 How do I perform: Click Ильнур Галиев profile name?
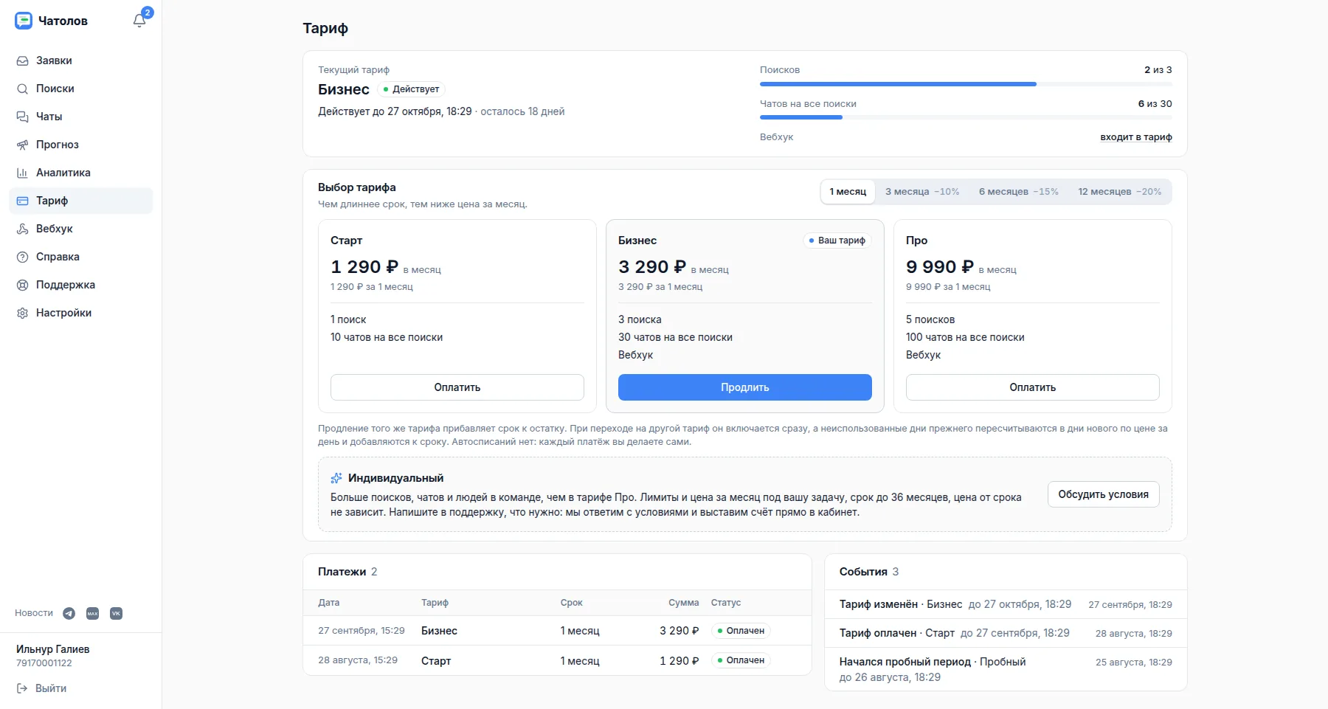pyautogui.click(x=53, y=649)
